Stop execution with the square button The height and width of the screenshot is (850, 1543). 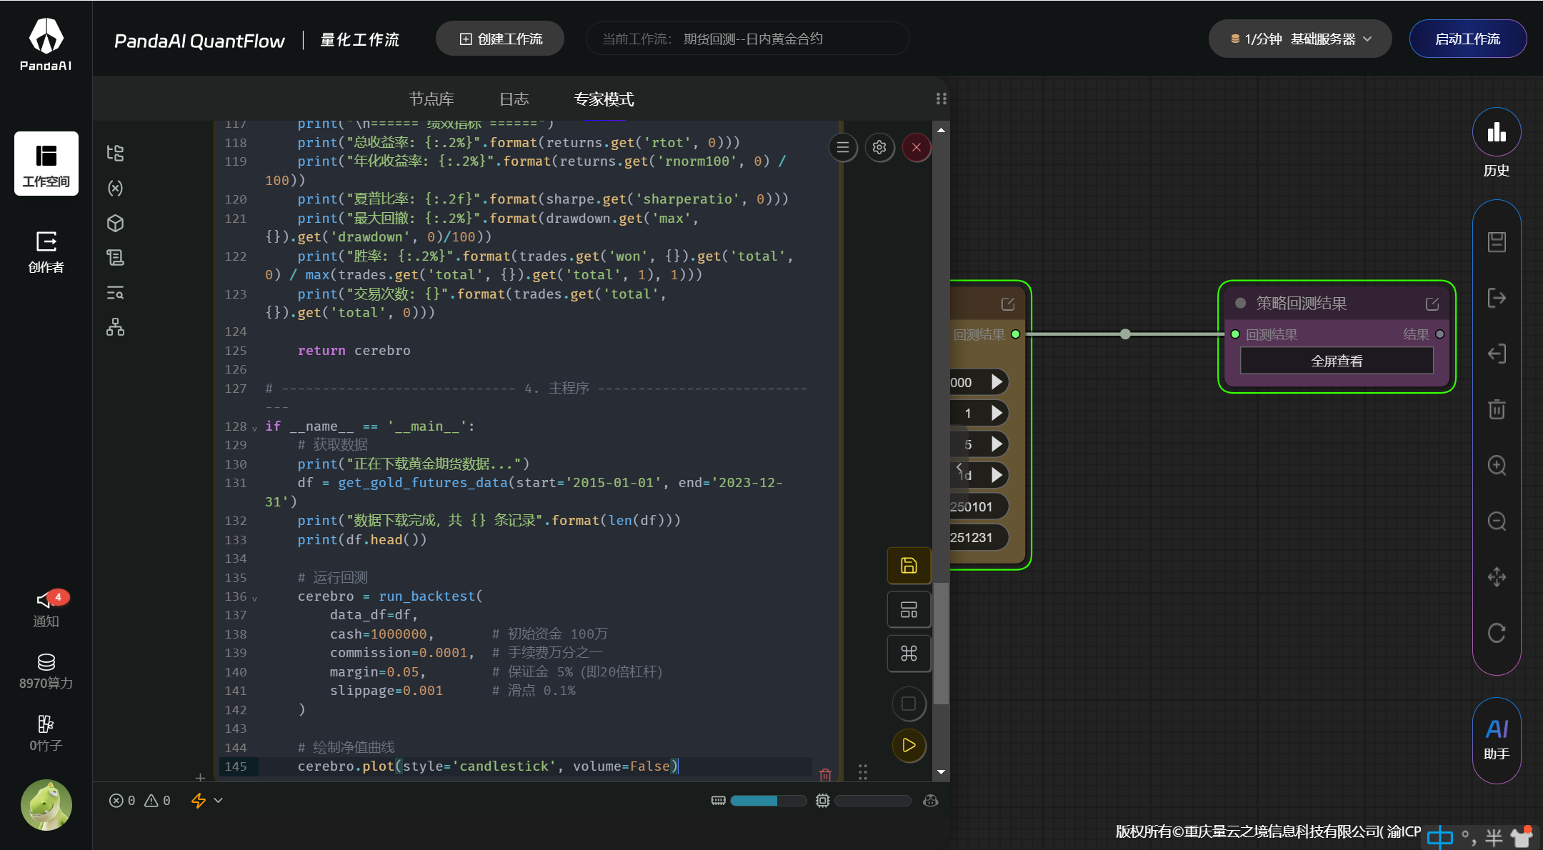[x=909, y=704]
